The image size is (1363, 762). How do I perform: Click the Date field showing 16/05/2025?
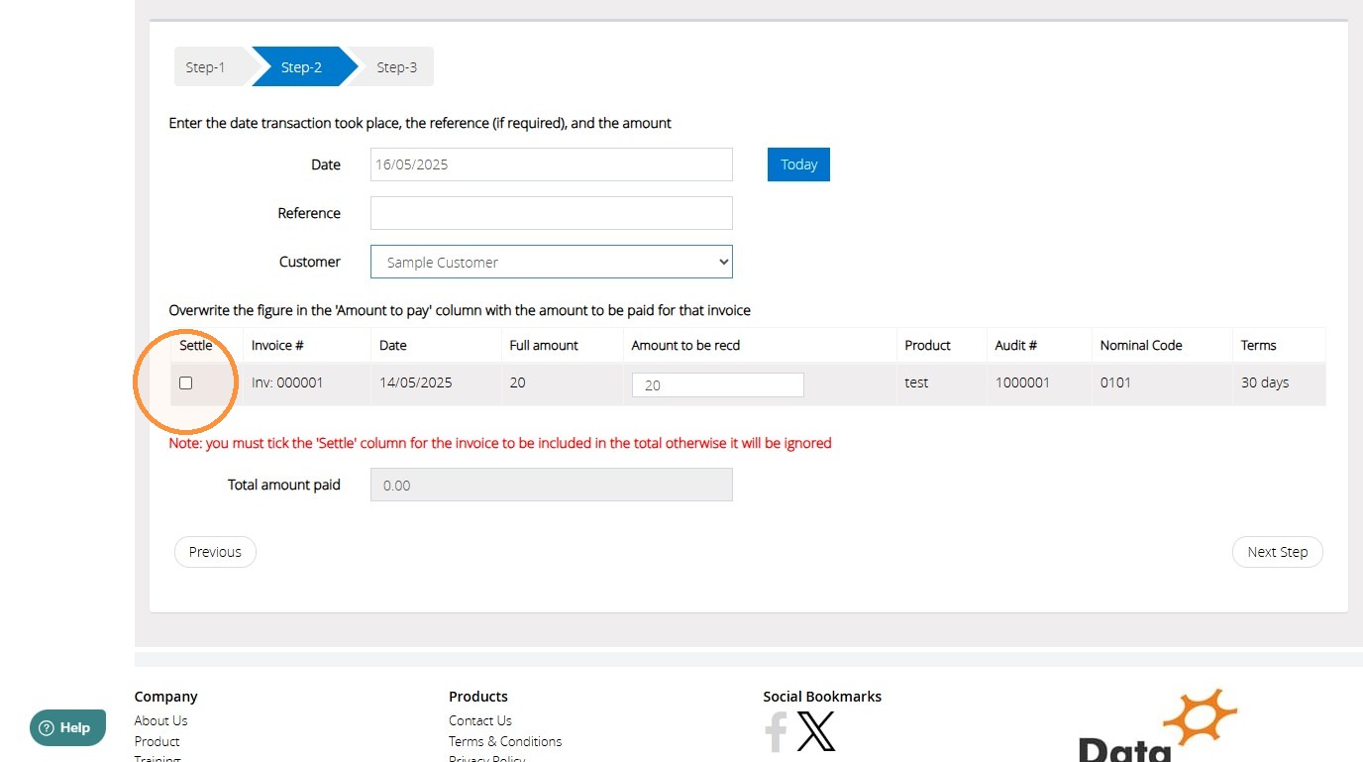(552, 164)
